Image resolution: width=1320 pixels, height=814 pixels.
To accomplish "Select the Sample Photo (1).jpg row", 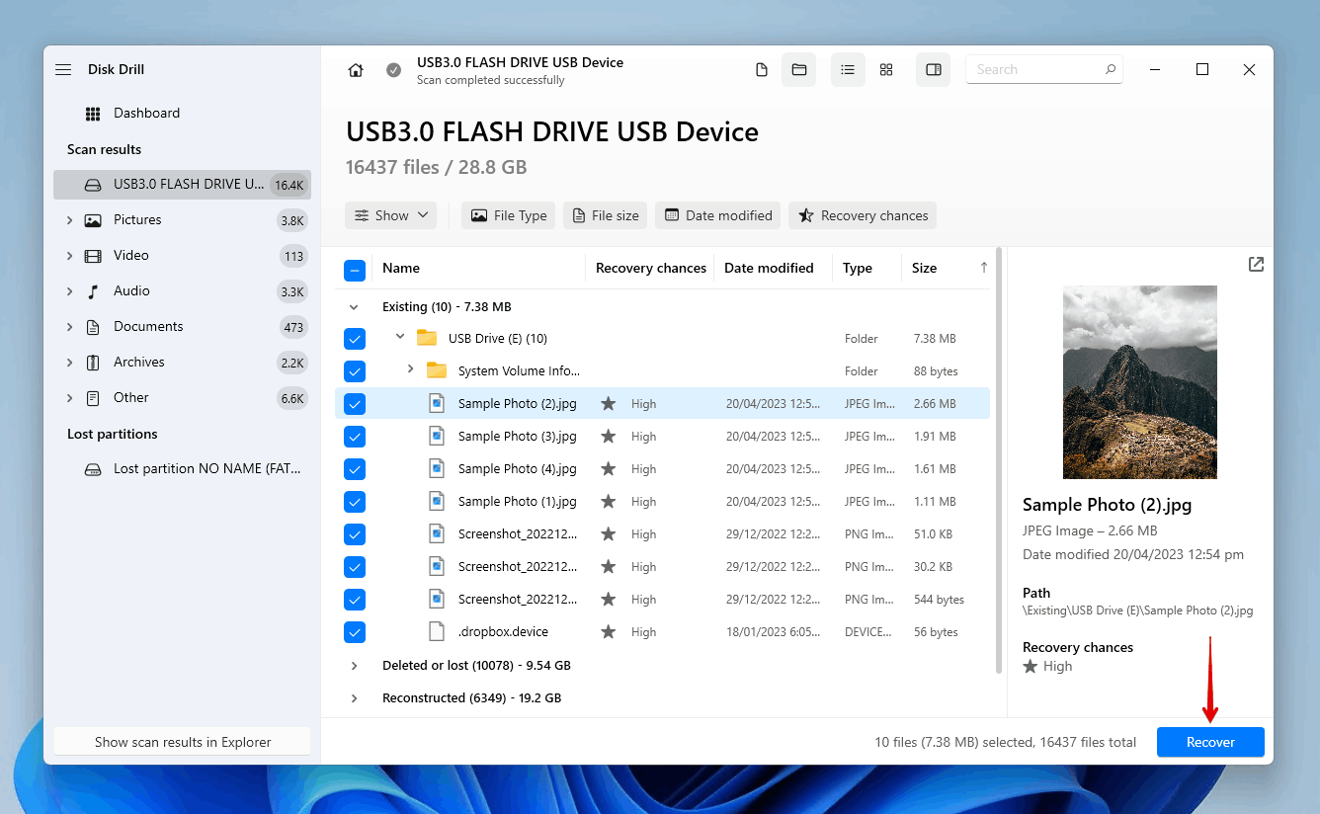I will point(662,502).
